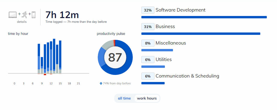Screen dimensions: 277x110
Task: Switch to the all time view
Action: pos(124,98)
